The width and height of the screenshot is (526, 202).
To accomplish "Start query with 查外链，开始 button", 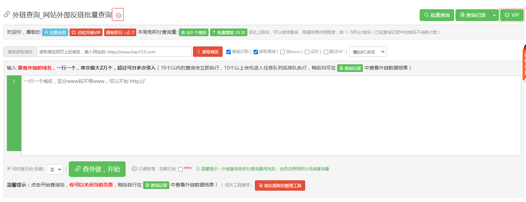I will (97, 169).
